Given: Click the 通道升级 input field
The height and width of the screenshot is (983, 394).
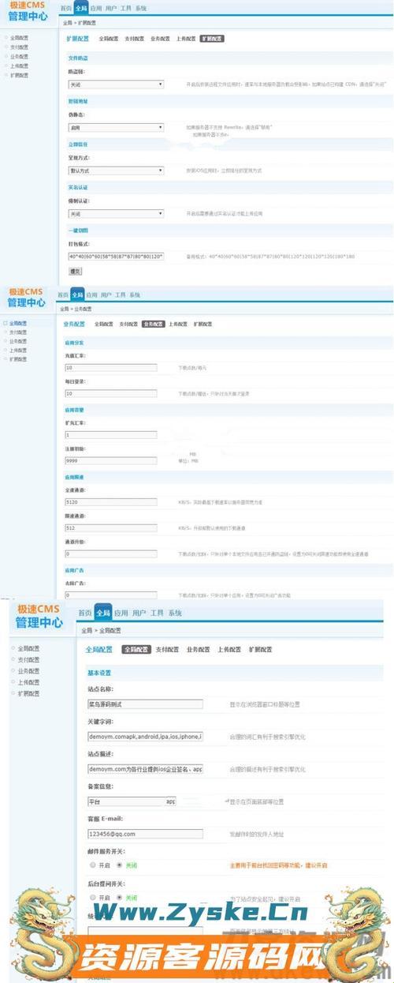Looking at the screenshot, I should [111, 553].
